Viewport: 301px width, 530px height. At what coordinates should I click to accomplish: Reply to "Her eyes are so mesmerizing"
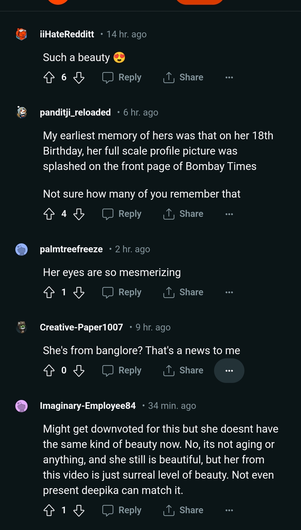[122, 292]
